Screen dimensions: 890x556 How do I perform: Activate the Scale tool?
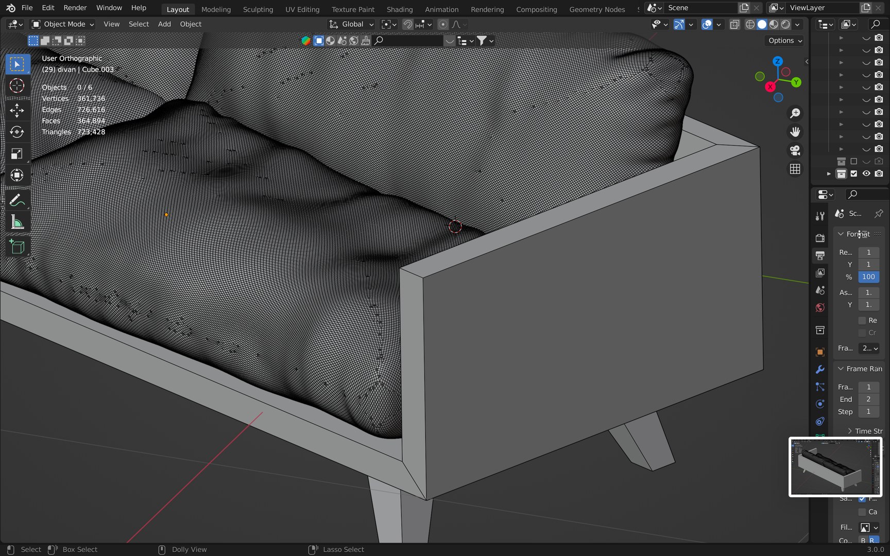(x=17, y=153)
